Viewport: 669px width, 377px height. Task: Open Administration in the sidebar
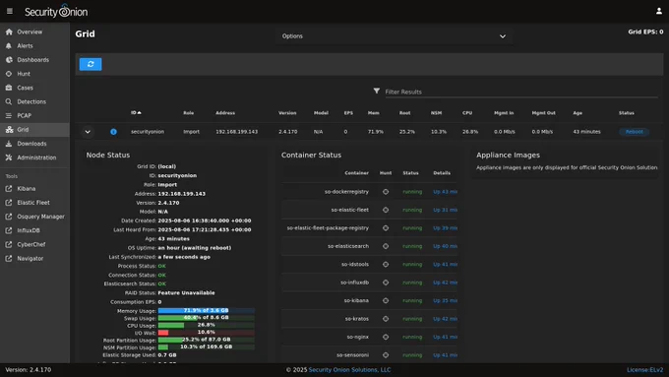tap(34, 157)
